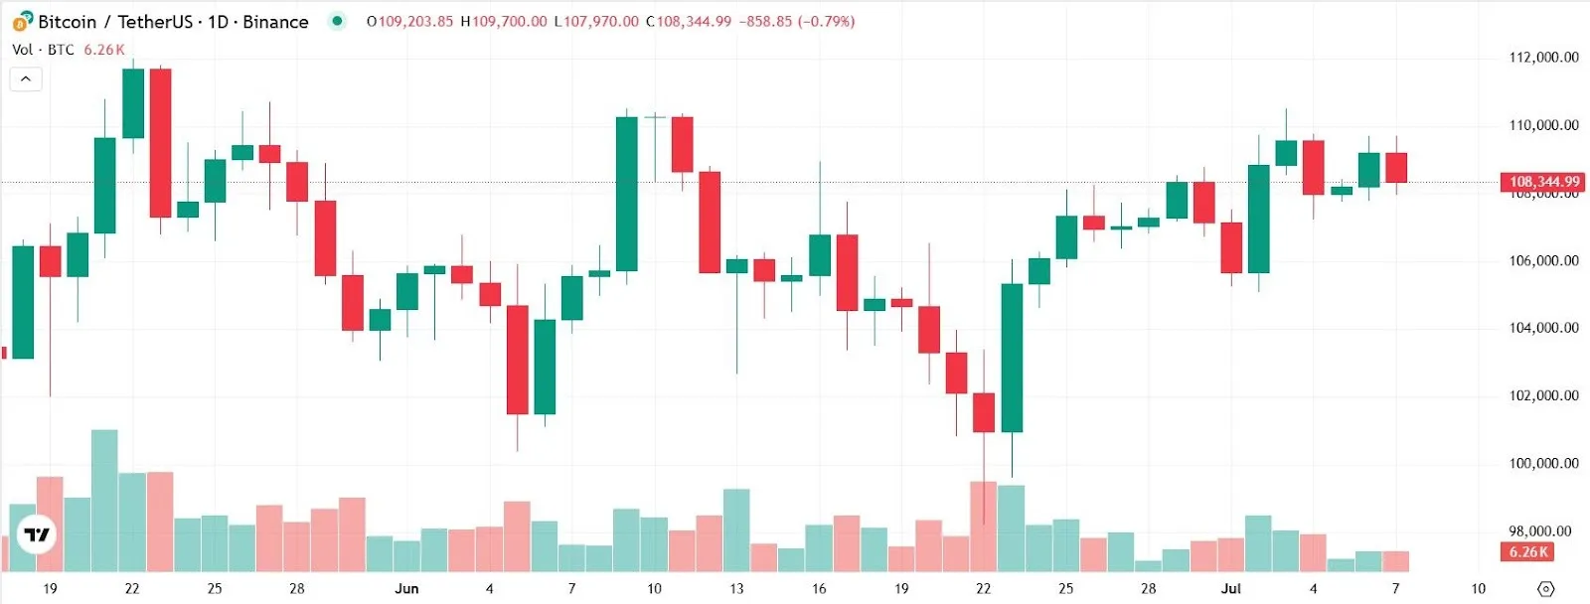1590x604 pixels.
Task: Click the Tether logo behind the Bitcoin icon
Action: click(x=27, y=17)
